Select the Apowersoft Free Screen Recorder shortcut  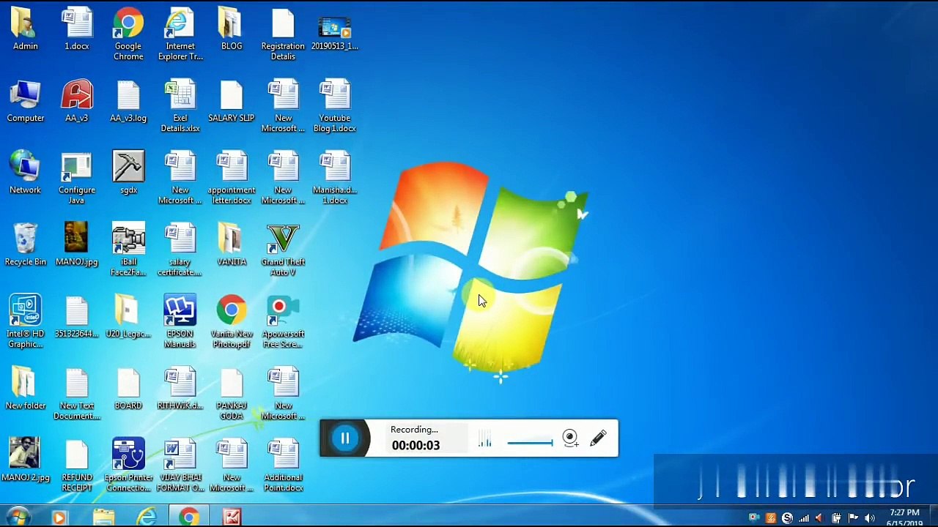(x=283, y=321)
